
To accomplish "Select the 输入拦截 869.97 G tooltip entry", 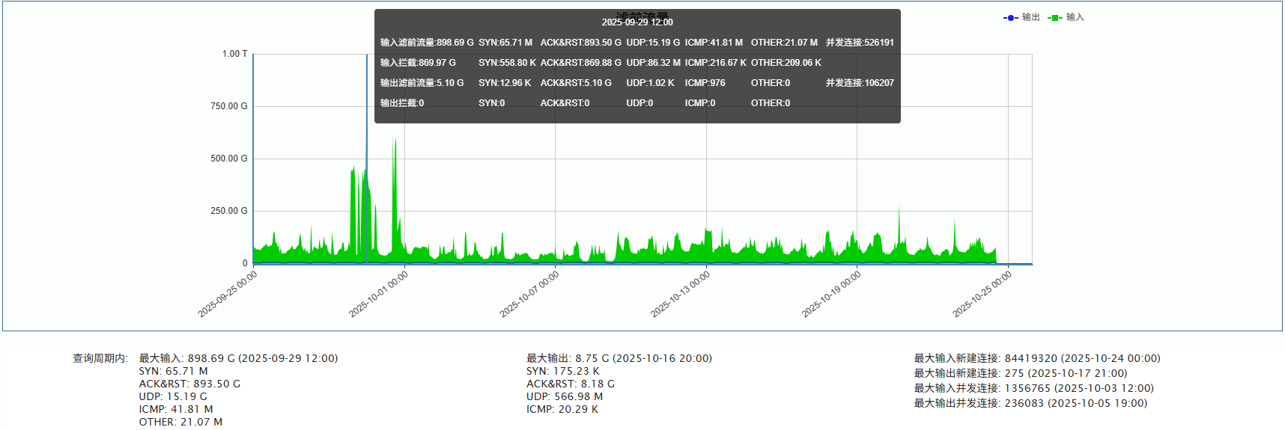I will [418, 63].
